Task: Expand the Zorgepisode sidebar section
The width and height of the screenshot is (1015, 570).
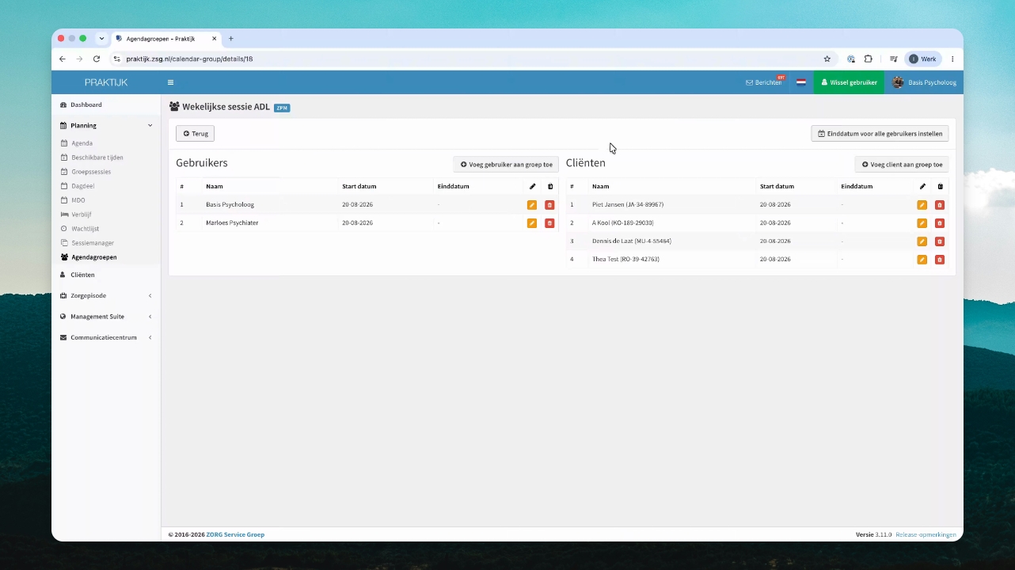Action: (106, 295)
